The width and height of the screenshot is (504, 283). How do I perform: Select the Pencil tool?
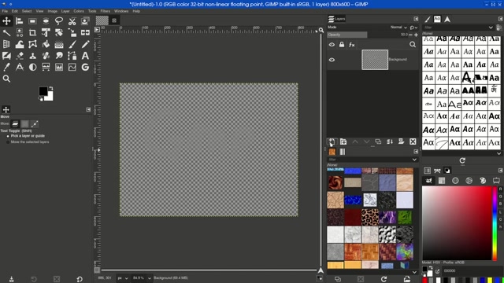[85, 44]
